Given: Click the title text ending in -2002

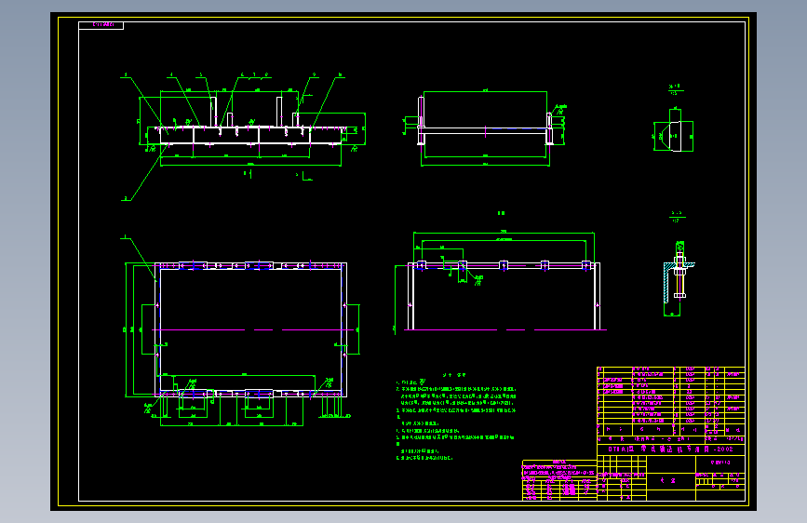Looking at the screenshot, I should pos(670,449).
